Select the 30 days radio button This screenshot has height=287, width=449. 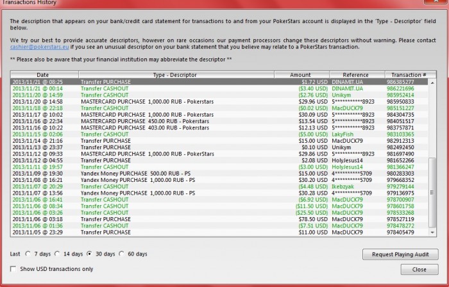(x=90, y=254)
